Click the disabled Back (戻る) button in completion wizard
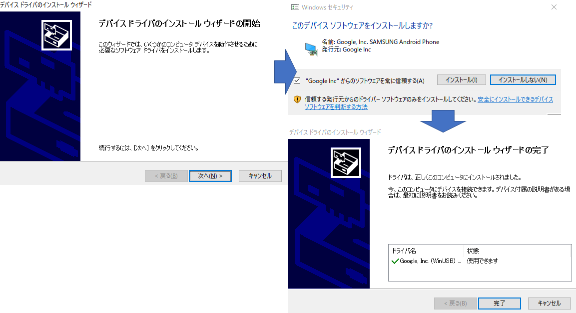 click(456, 303)
